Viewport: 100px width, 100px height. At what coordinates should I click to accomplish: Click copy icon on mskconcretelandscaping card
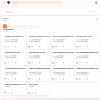click(x=5, y=79)
